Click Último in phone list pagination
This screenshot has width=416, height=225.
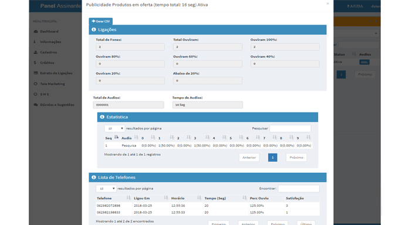306,223
